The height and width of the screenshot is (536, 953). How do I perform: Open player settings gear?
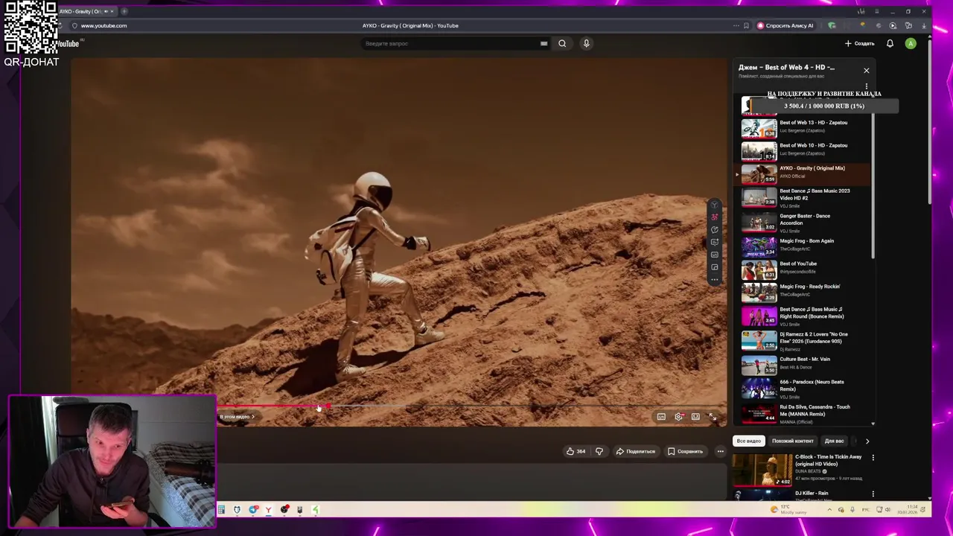click(678, 417)
